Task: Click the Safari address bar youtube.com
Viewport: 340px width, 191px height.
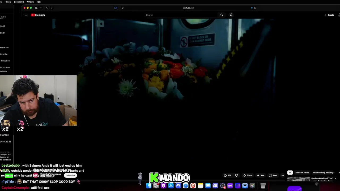Action: [189, 8]
